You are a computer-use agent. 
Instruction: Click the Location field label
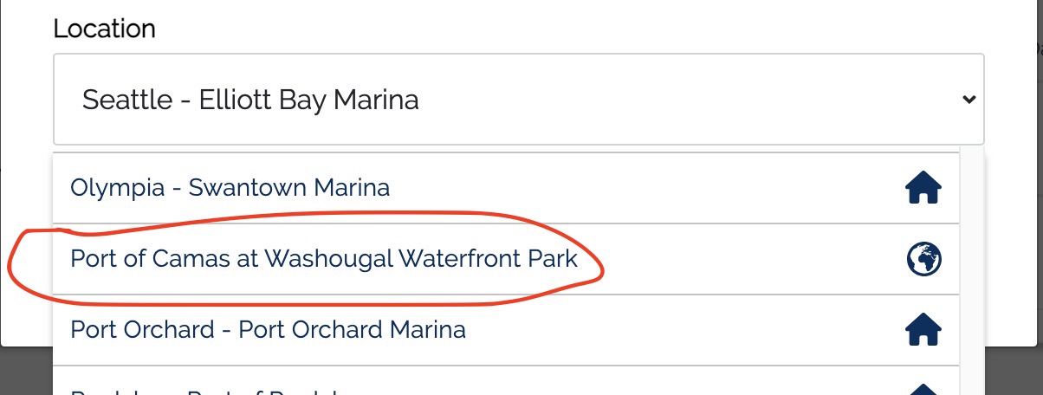(x=104, y=29)
